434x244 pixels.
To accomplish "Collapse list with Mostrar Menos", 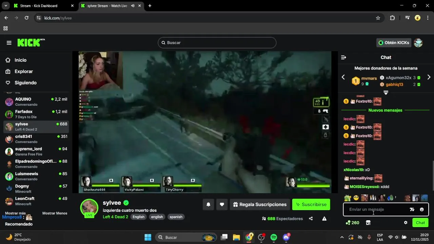I will pos(55,213).
